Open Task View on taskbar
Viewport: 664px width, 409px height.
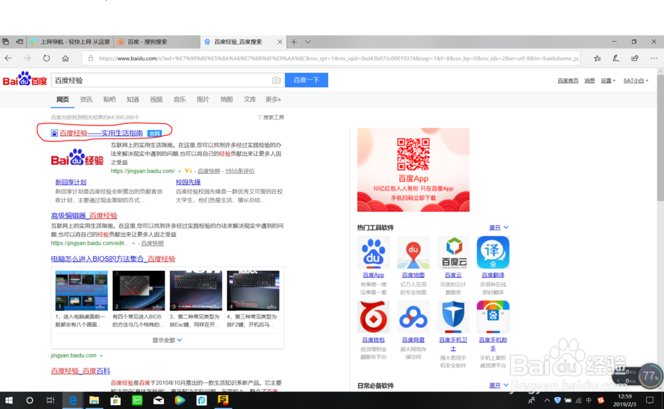click(50, 400)
